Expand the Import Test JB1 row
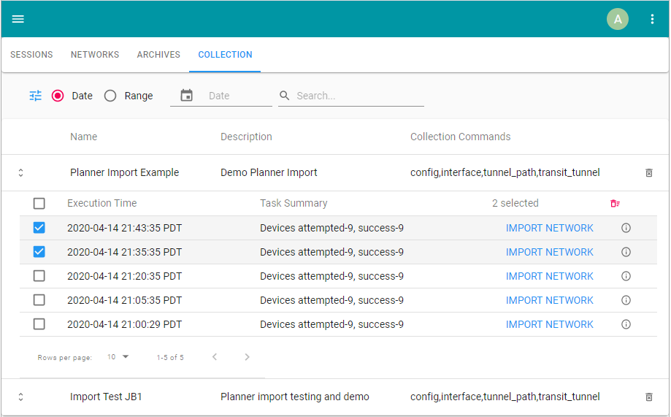Viewport: 671px width, 417px height. [20, 397]
